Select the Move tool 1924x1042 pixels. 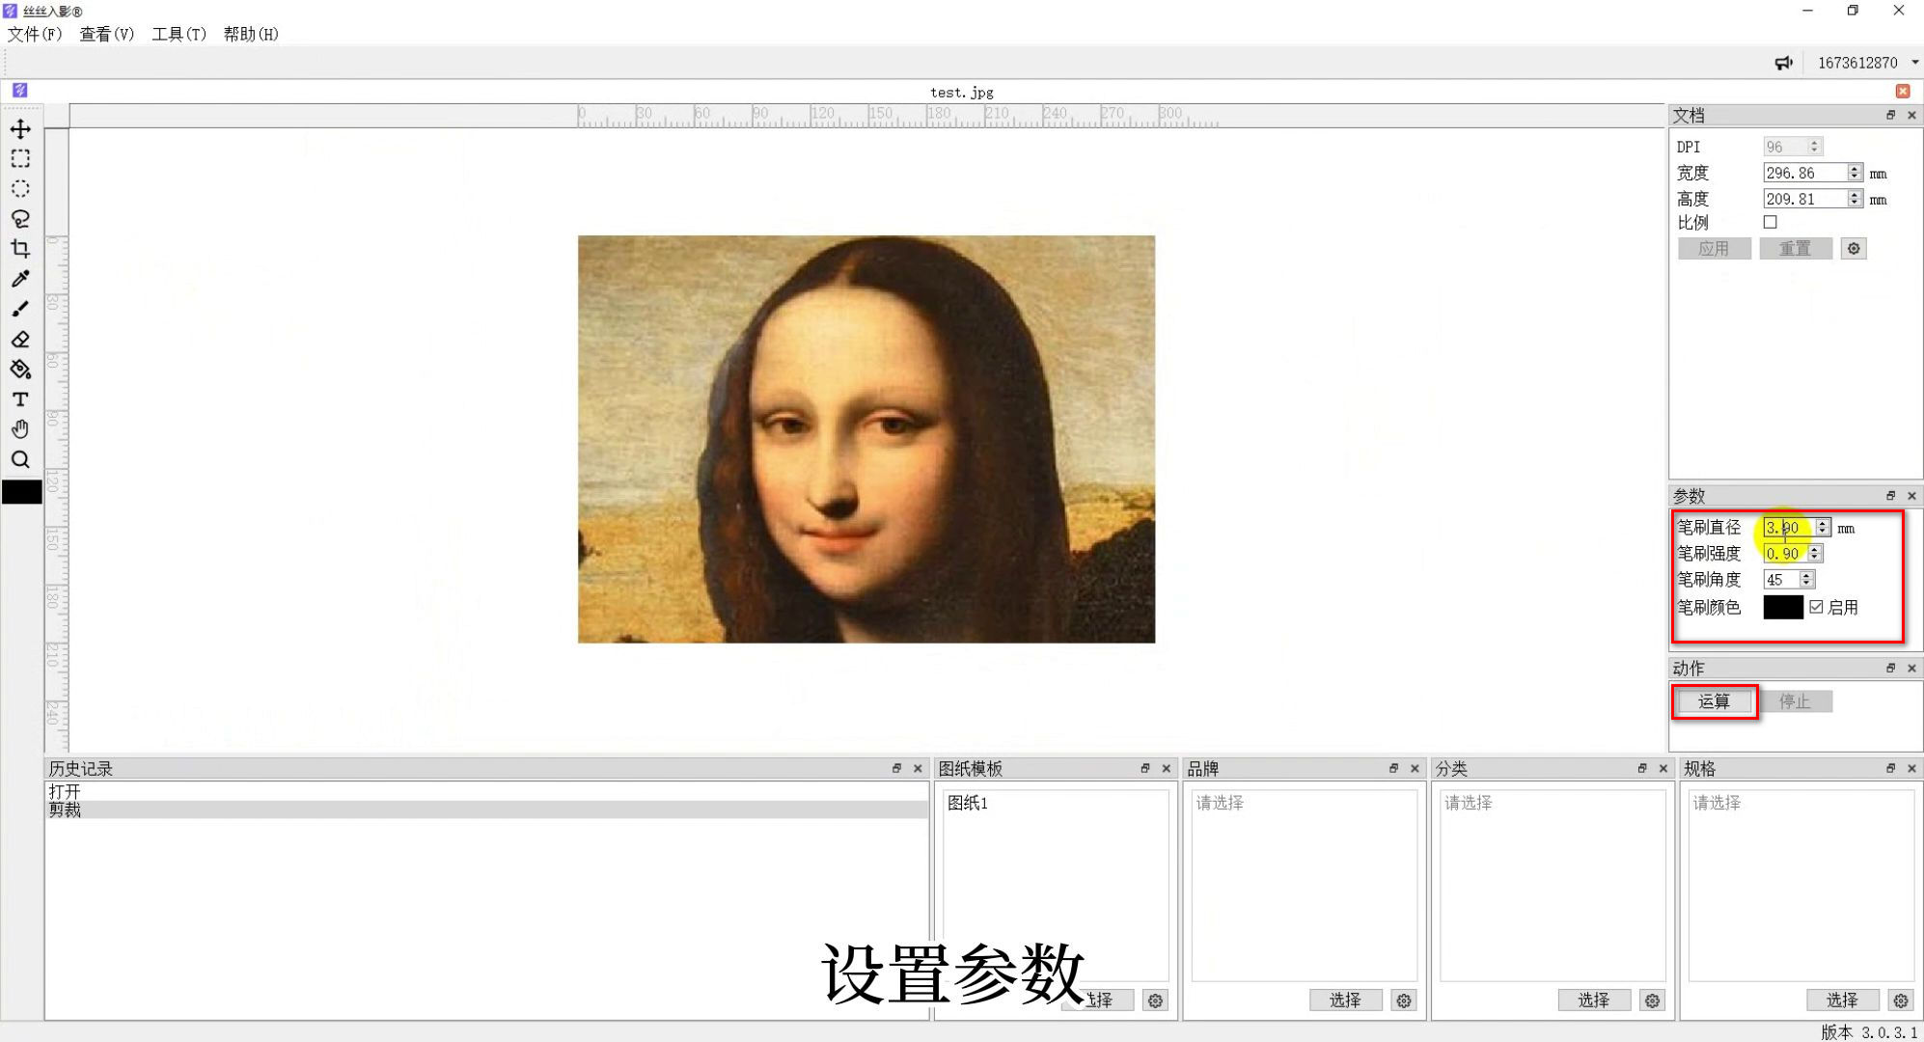coord(20,128)
